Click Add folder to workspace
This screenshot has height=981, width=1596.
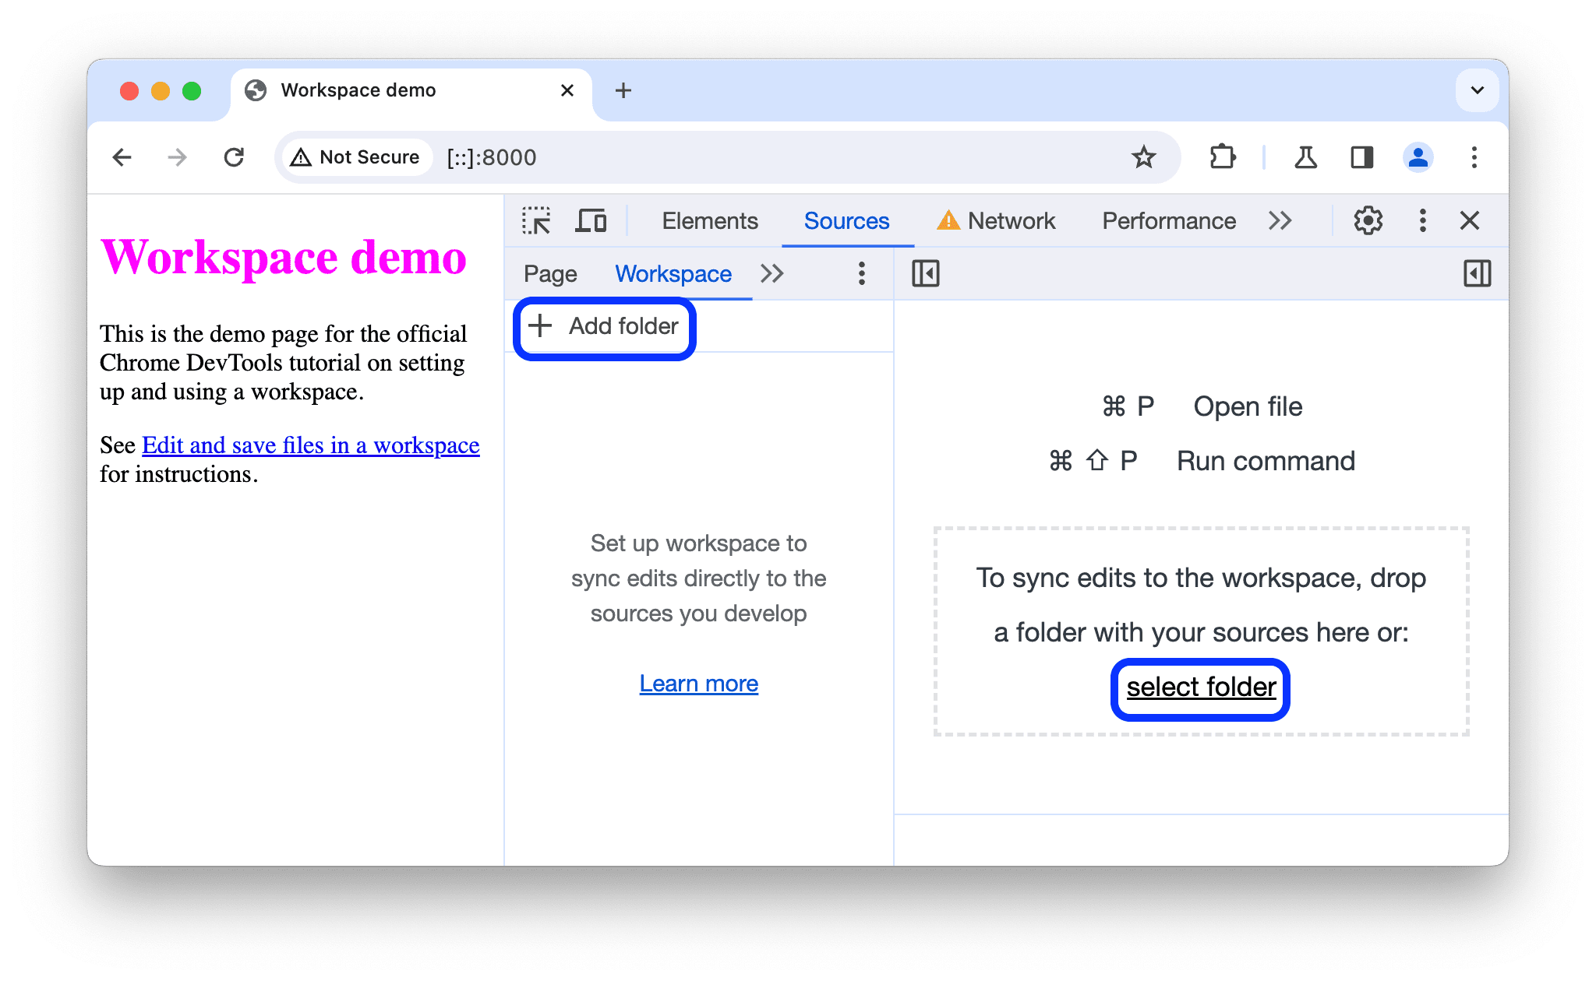coord(606,325)
